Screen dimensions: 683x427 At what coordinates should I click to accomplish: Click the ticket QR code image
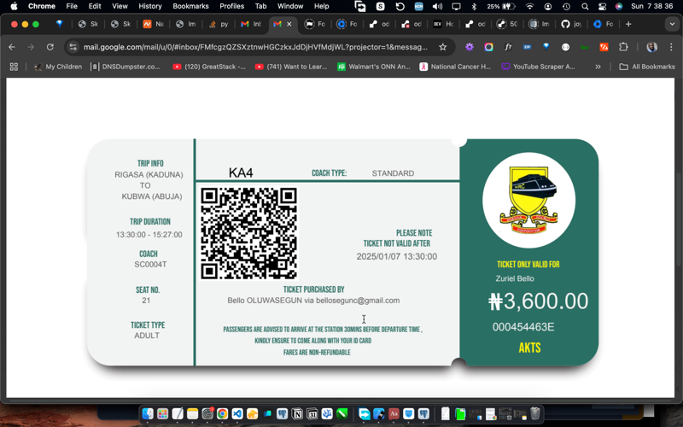(x=248, y=233)
